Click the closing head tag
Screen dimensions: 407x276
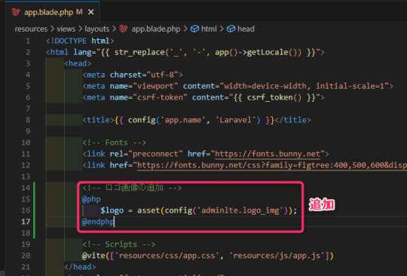[x=80, y=267]
